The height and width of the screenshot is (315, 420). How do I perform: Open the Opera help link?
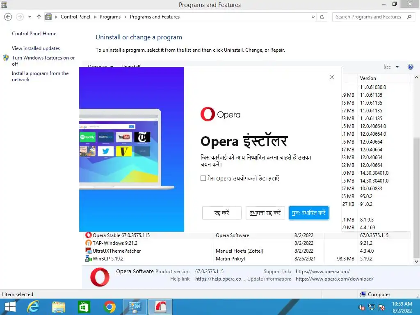220,279
